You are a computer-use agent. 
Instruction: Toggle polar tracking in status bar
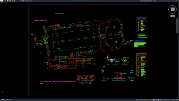[x=147, y=100]
